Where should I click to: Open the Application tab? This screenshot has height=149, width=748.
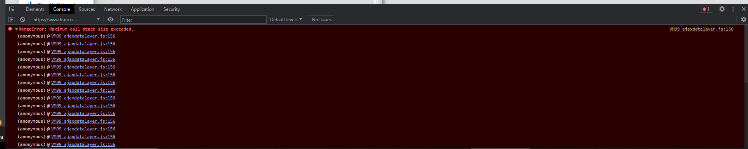tap(142, 9)
